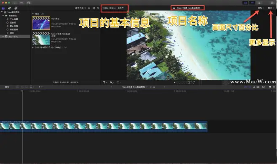
Task: Click the keyword editor key icon
Action: point(21,3)
